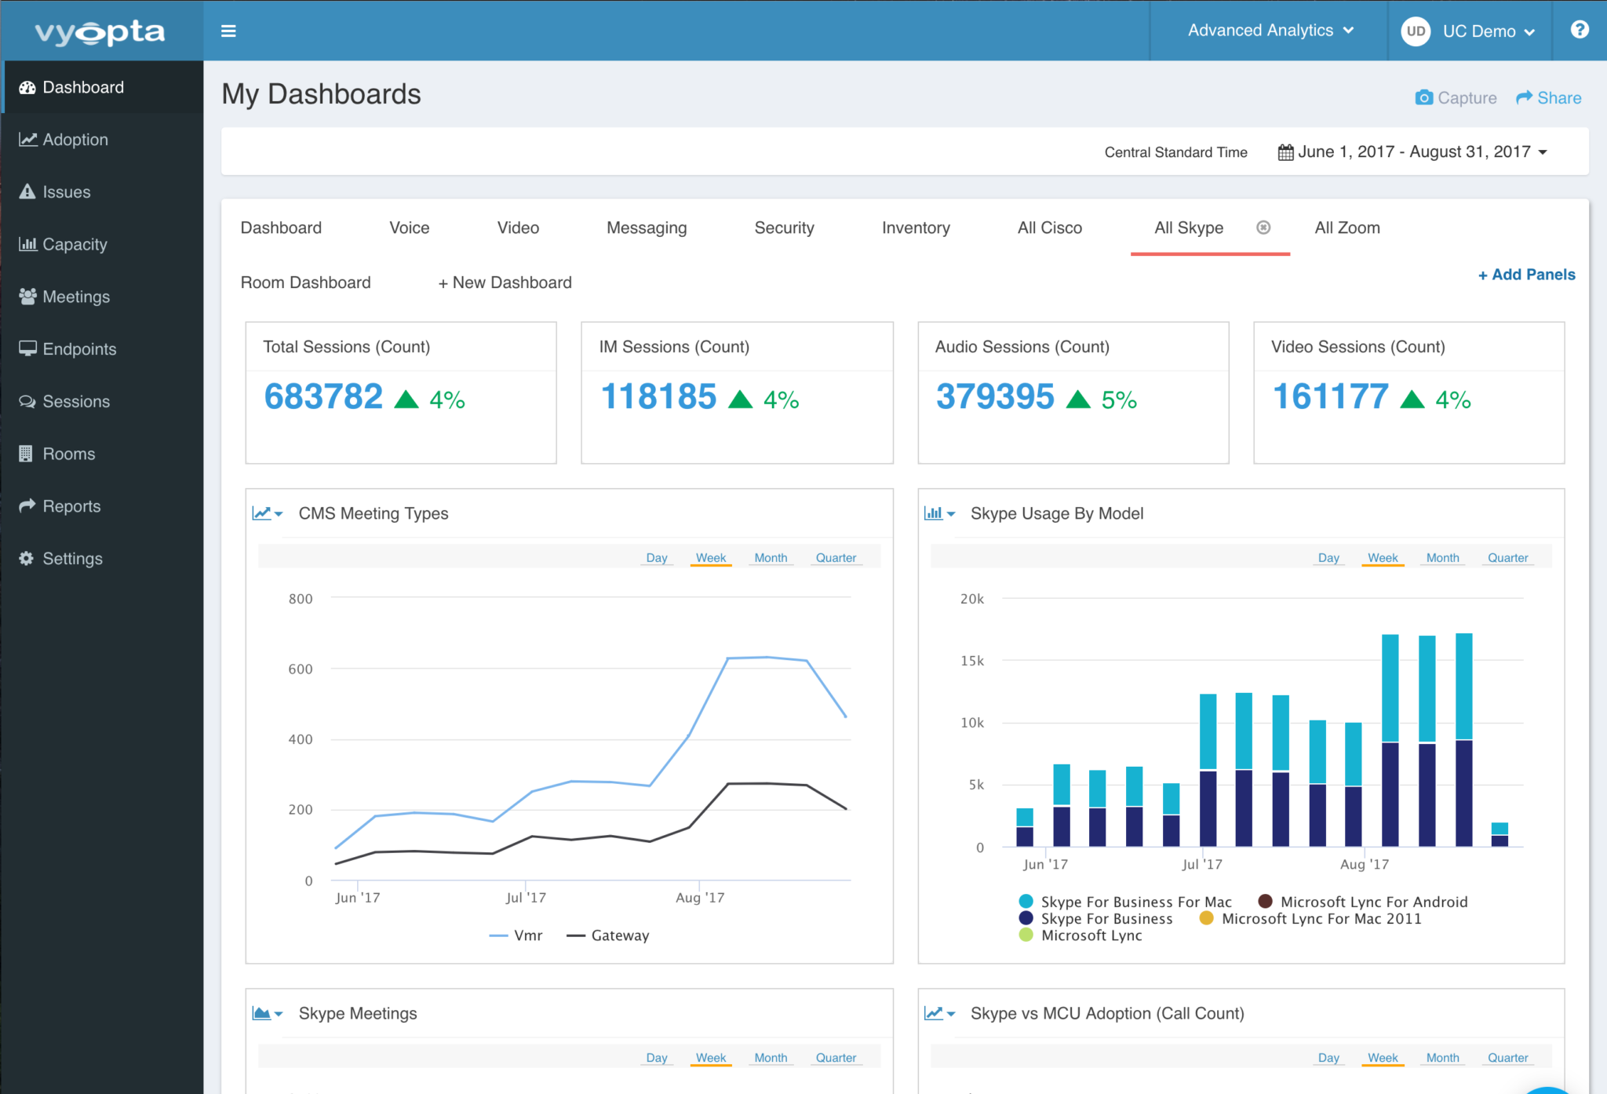The image size is (1607, 1094).
Task: Select Day granularity in CMS Meeting Types
Action: pos(657,558)
